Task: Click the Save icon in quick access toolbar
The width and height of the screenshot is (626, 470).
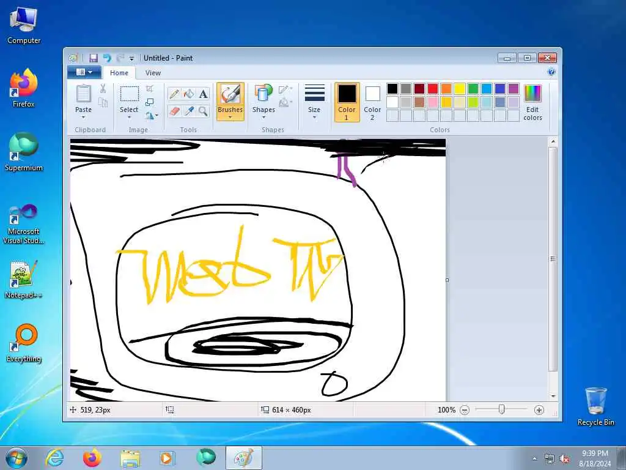Action: coord(94,58)
